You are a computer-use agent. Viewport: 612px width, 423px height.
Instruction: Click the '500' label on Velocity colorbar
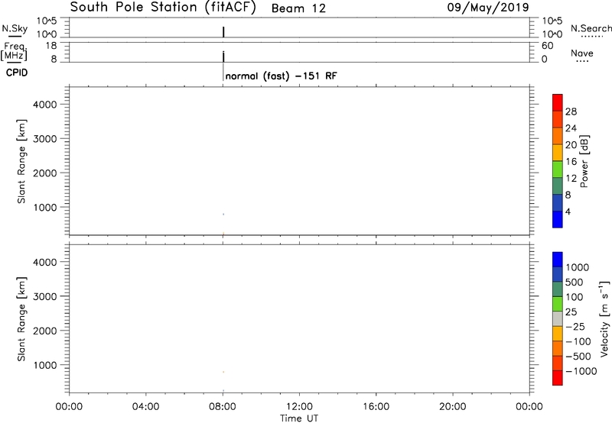575,282
